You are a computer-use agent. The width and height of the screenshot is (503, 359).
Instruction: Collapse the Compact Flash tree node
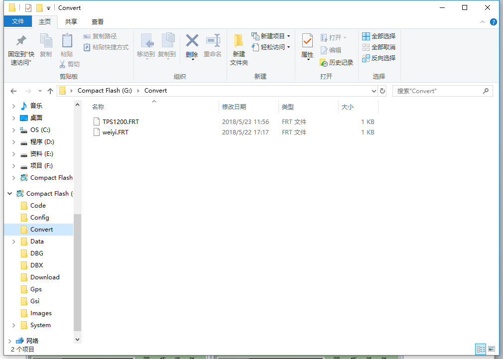coord(9,194)
